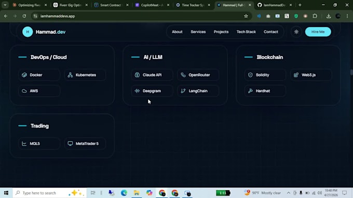The width and height of the screenshot is (353, 198).
Task: Open the Chrome three-dot menu
Action: click(347, 16)
